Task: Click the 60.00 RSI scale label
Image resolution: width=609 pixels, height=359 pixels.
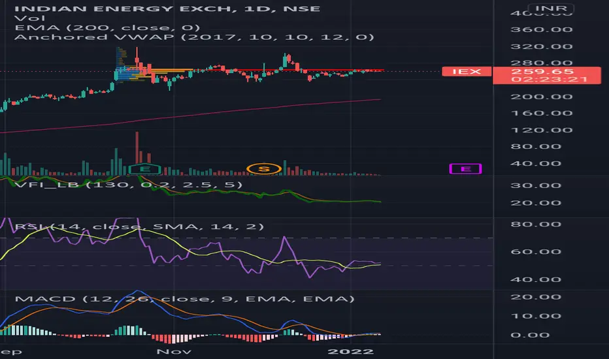Action: 536,252
